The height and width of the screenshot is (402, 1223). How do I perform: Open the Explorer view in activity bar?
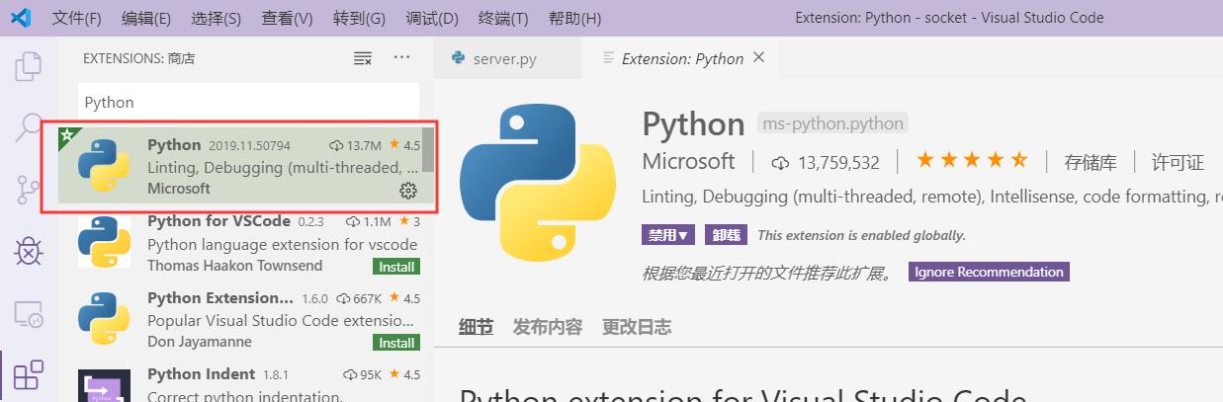coord(29,66)
